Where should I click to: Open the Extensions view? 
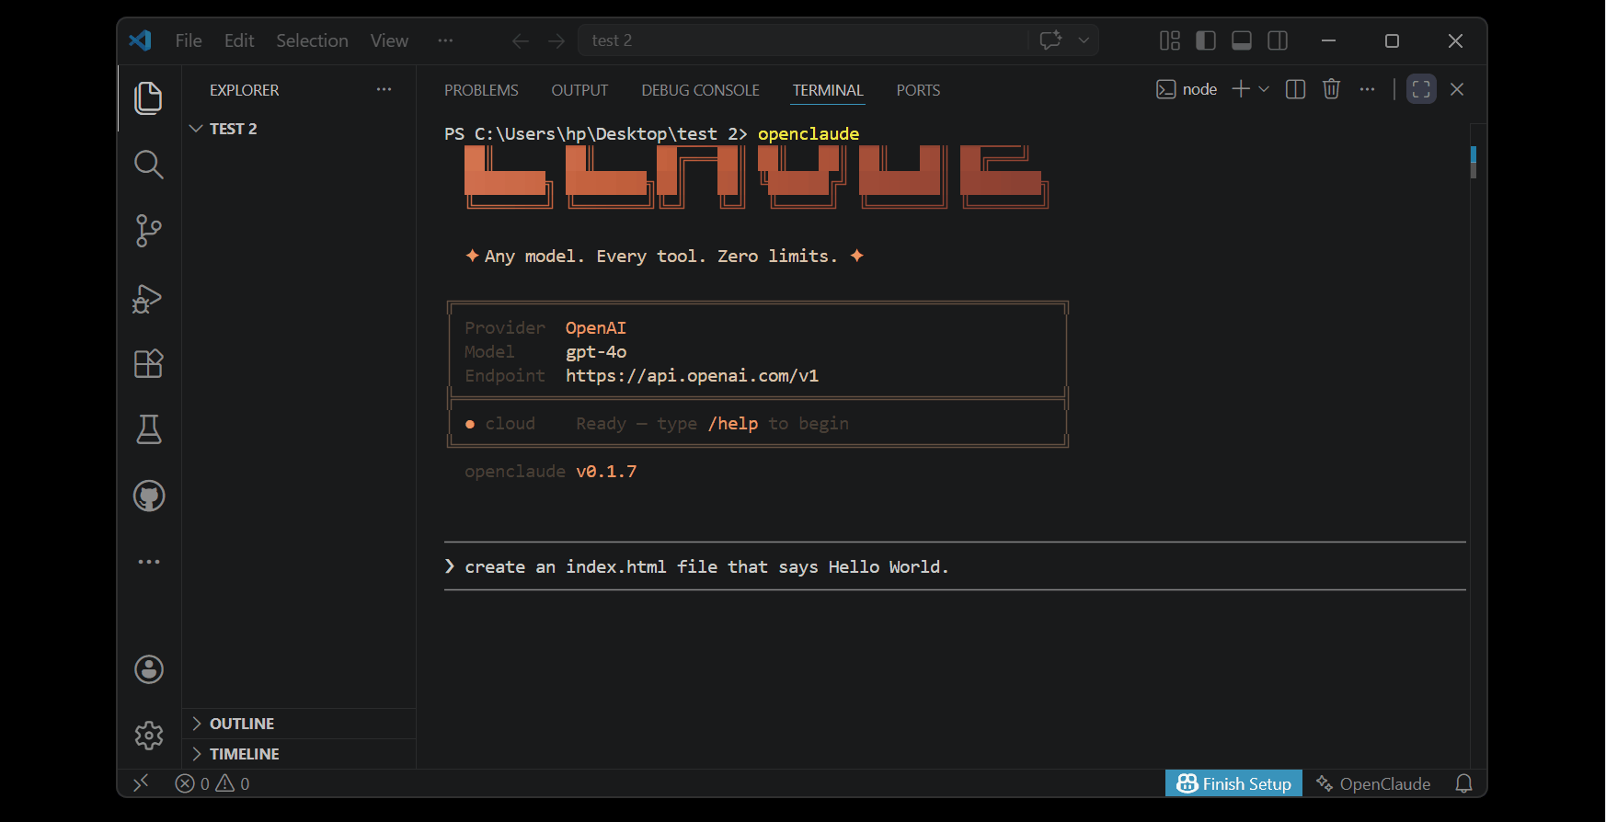pos(148,364)
